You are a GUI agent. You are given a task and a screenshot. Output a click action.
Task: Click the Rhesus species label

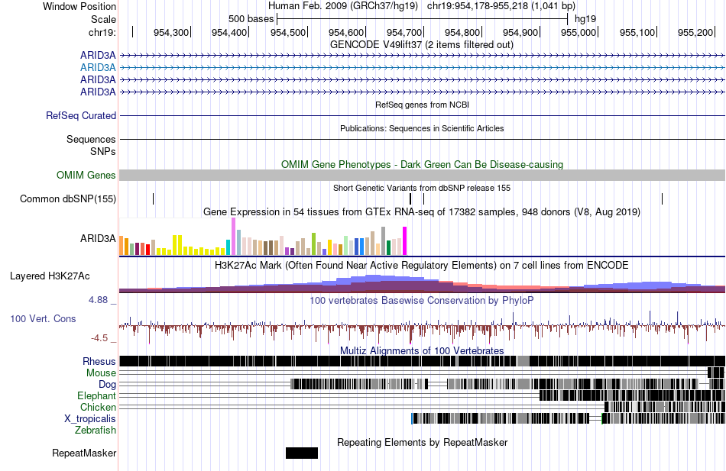99,362
